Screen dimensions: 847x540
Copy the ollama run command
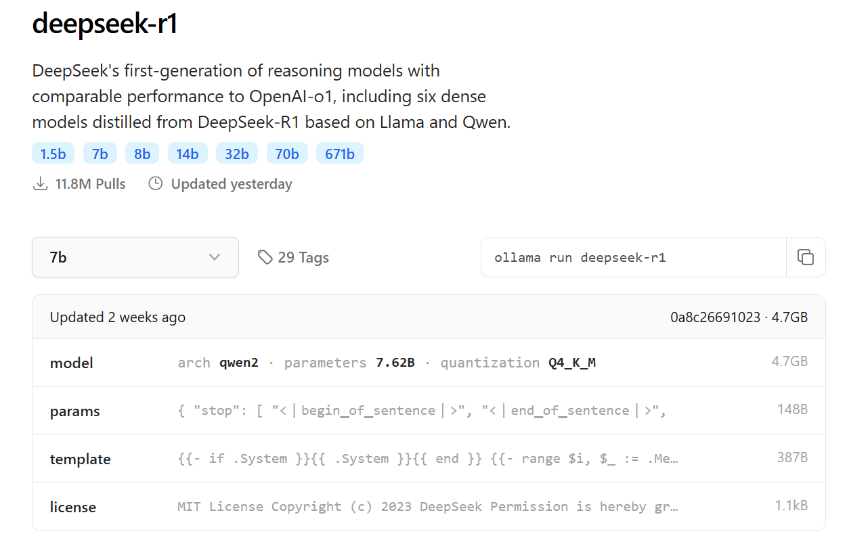805,257
